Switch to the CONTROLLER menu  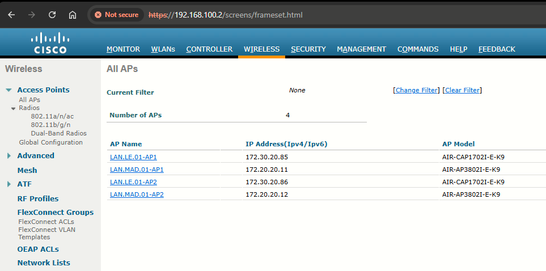tap(209, 49)
